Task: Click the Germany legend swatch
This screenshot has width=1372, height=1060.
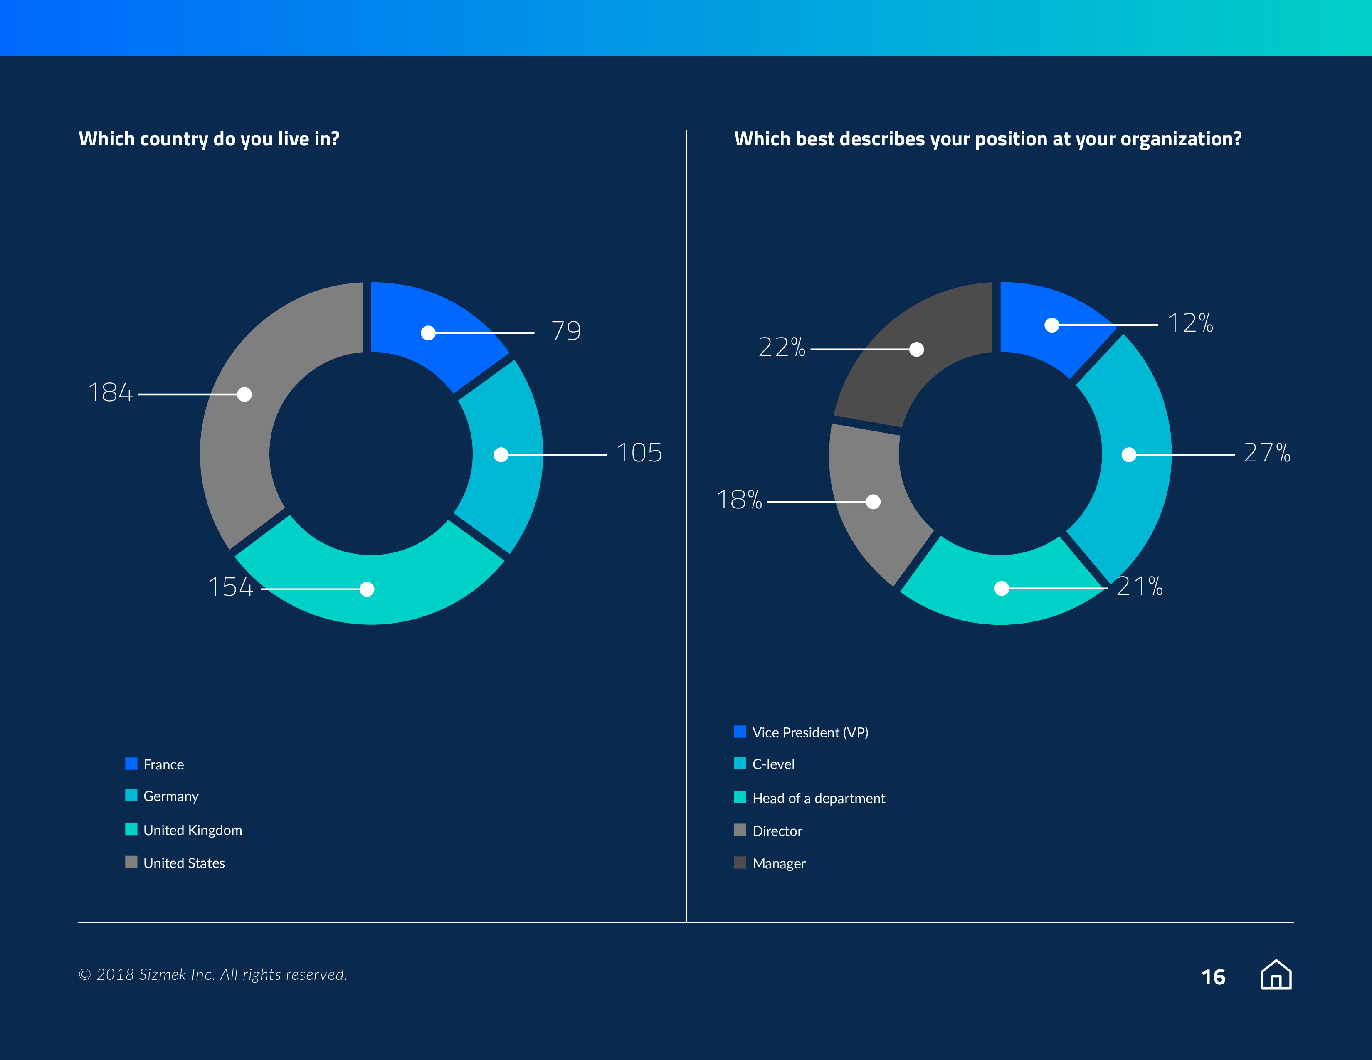Action: pos(131,796)
